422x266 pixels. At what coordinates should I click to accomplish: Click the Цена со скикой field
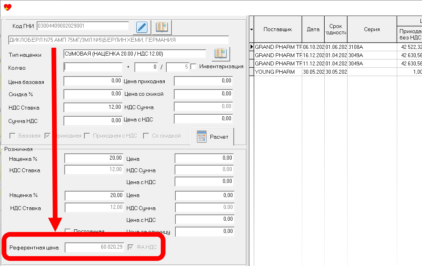point(203,94)
